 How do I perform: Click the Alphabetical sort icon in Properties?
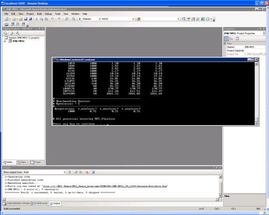pyautogui.click(x=231, y=39)
